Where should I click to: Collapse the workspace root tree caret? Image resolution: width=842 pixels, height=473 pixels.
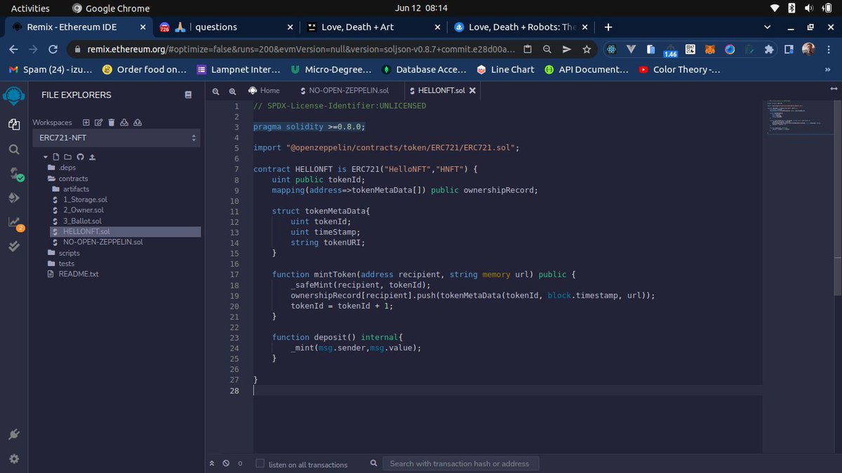(x=46, y=157)
